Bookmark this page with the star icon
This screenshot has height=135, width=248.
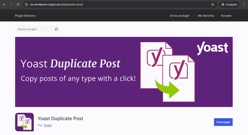point(213,4)
